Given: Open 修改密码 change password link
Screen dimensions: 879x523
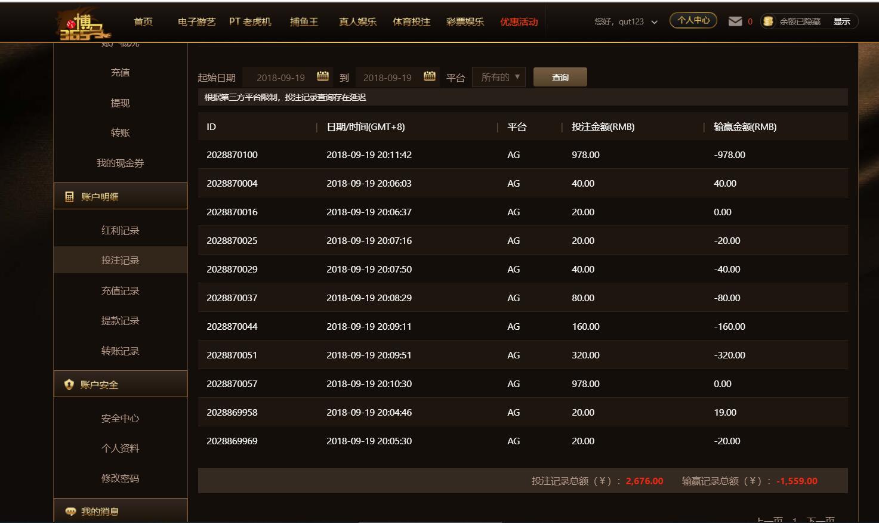Looking at the screenshot, I should pos(120,478).
